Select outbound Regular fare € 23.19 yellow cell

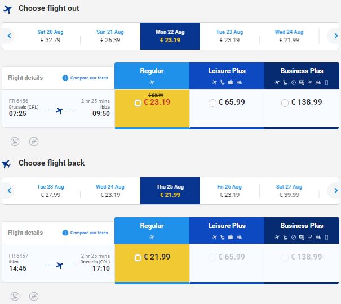click(x=152, y=108)
